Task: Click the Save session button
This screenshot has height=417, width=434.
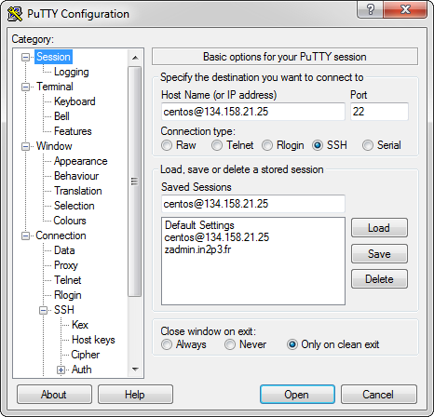Action: (x=379, y=254)
